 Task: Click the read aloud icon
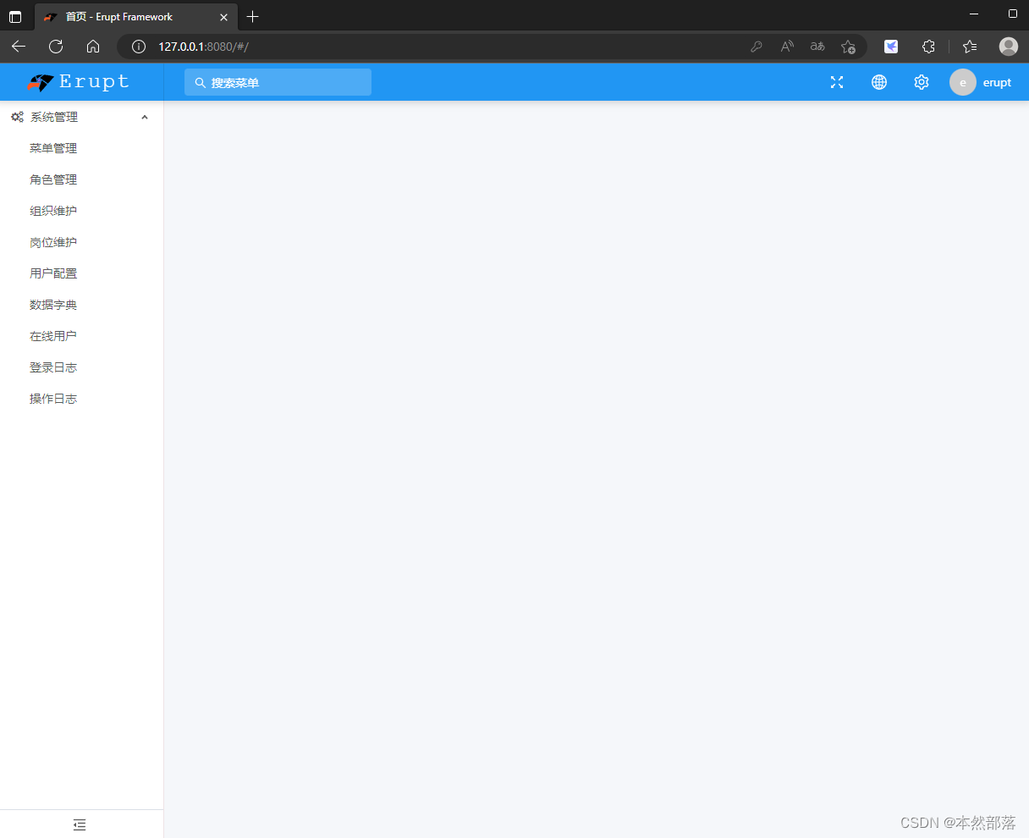point(787,47)
